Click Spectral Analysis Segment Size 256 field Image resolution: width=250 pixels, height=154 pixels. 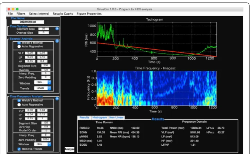(x=46, y=66)
